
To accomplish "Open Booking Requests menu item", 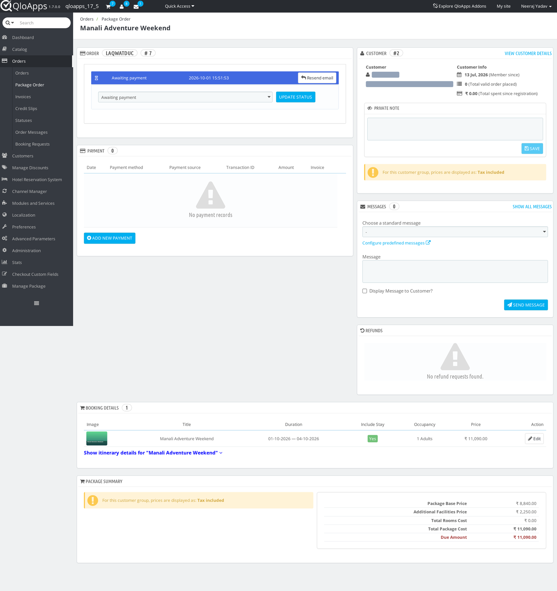I will [x=33, y=144].
